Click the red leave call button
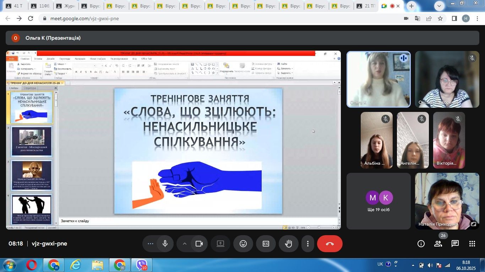This screenshot has width=485, height=272. pos(329,244)
